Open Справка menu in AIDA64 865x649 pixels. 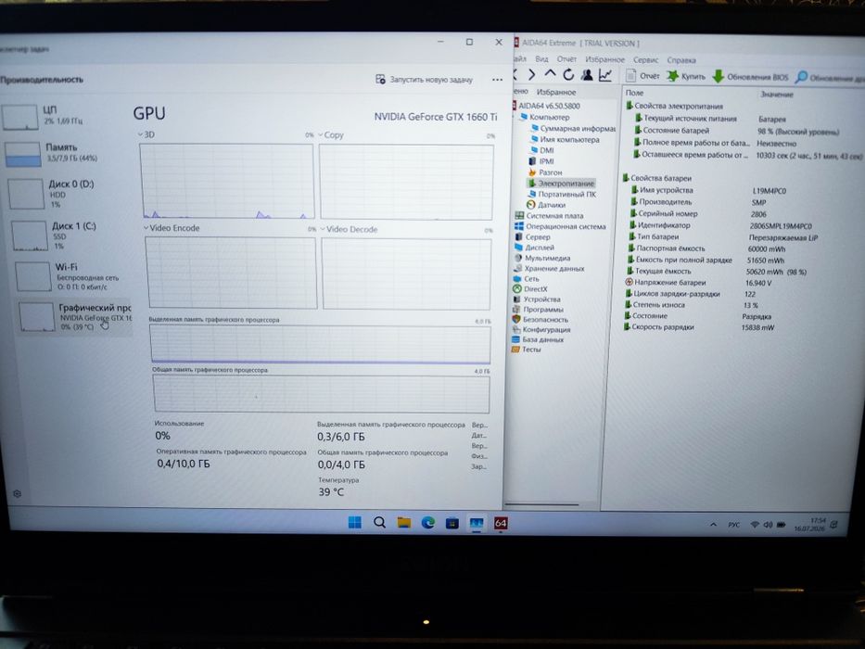(x=681, y=60)
